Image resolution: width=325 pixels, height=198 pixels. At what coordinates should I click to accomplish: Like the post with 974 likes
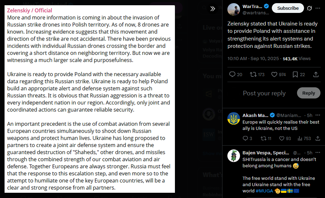[278, 74]
